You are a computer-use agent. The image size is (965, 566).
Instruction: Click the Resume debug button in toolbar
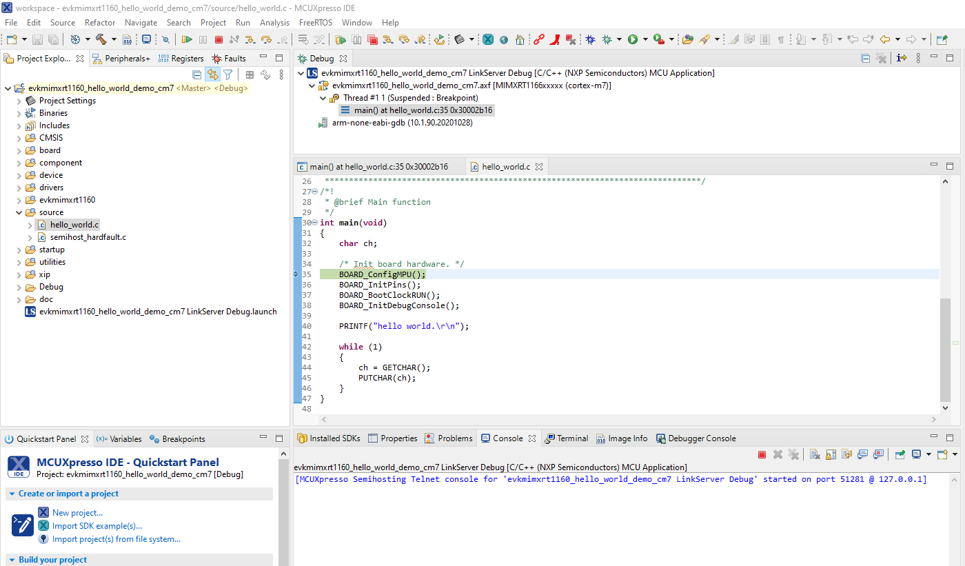(x=187, y=40)
